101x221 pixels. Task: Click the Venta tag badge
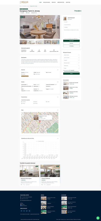[x=21, y=9]
